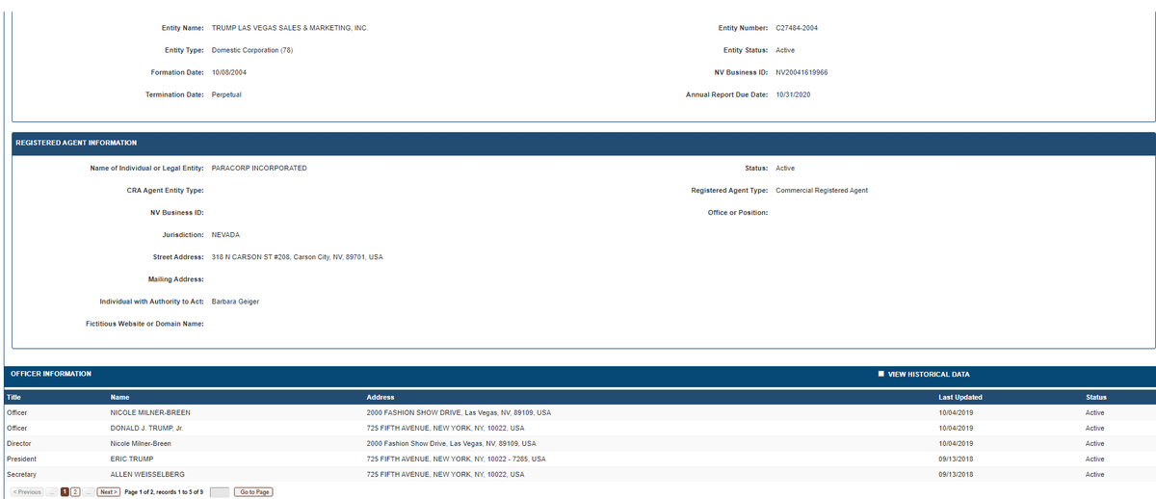Click the disabled Previous page button
The height and width of the screenshot is (499, 1156).
click(27, 492)
